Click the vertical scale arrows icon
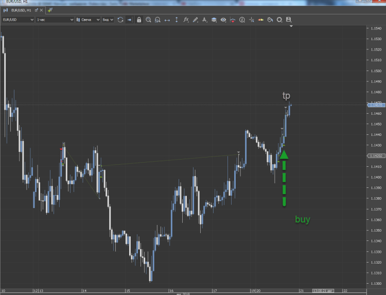The height and width of the screenshot is (295, 386). (177, 20)
